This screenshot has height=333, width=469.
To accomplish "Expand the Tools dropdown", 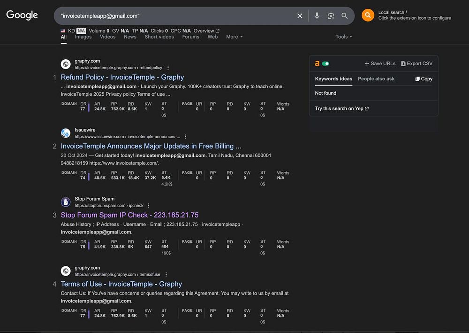I will (x=344, y=37).
